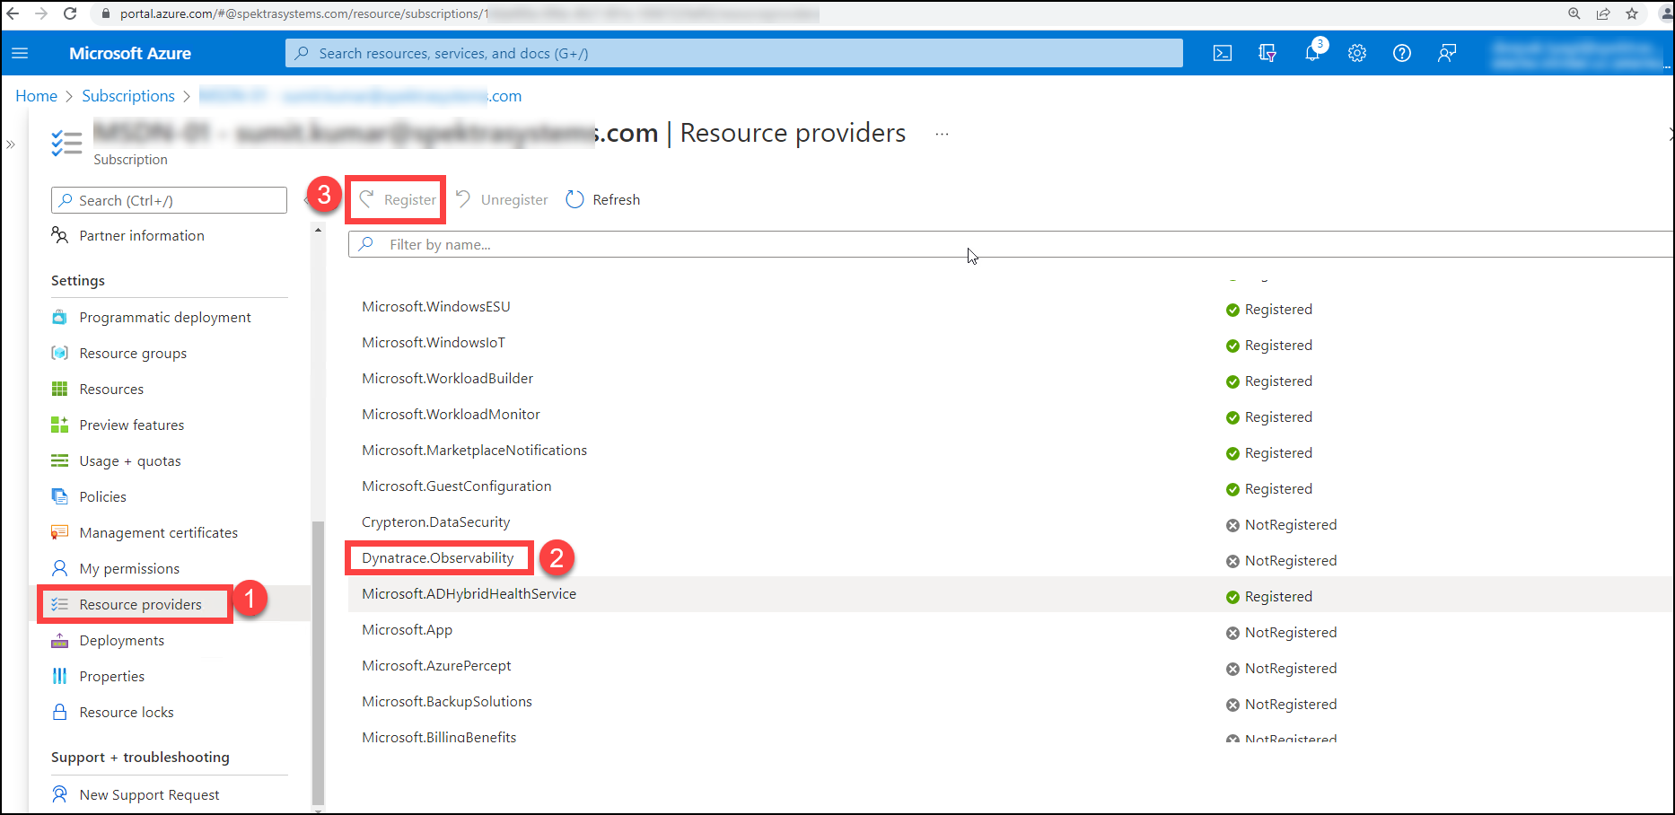The width and height of the screenshot is (1675, 815).
Task: Click the browser address bar URL
Action: 469,13
